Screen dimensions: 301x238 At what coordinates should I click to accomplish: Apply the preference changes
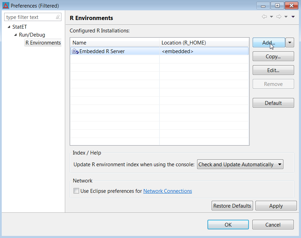click(x=276, y=206)
